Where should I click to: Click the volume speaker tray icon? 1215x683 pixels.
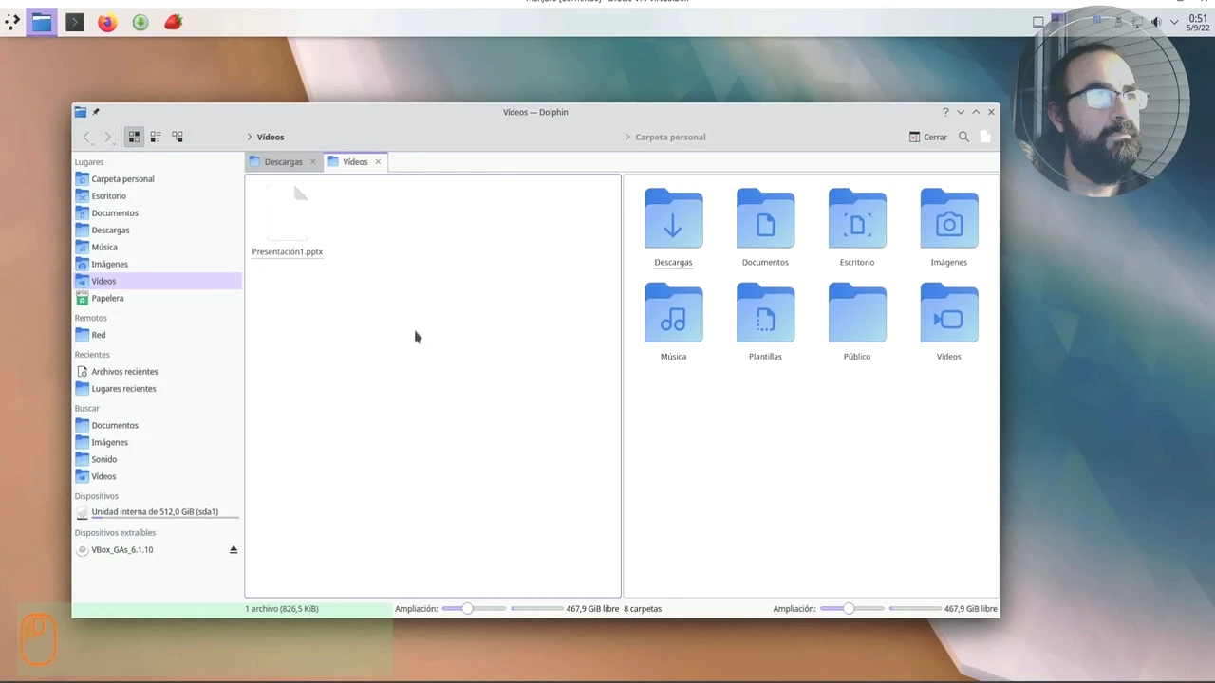pyautogui.click(x=1156, y=22)
